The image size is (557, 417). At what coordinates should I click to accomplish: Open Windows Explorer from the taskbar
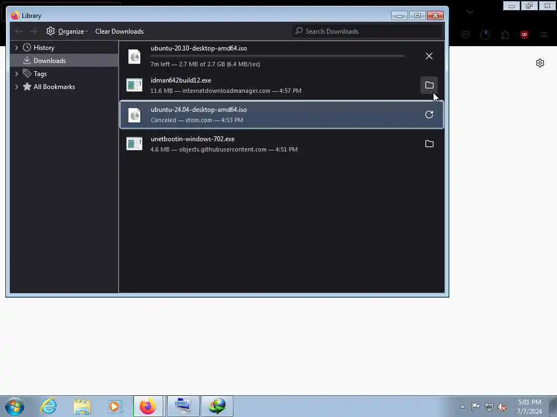click(x=82, y=407)
